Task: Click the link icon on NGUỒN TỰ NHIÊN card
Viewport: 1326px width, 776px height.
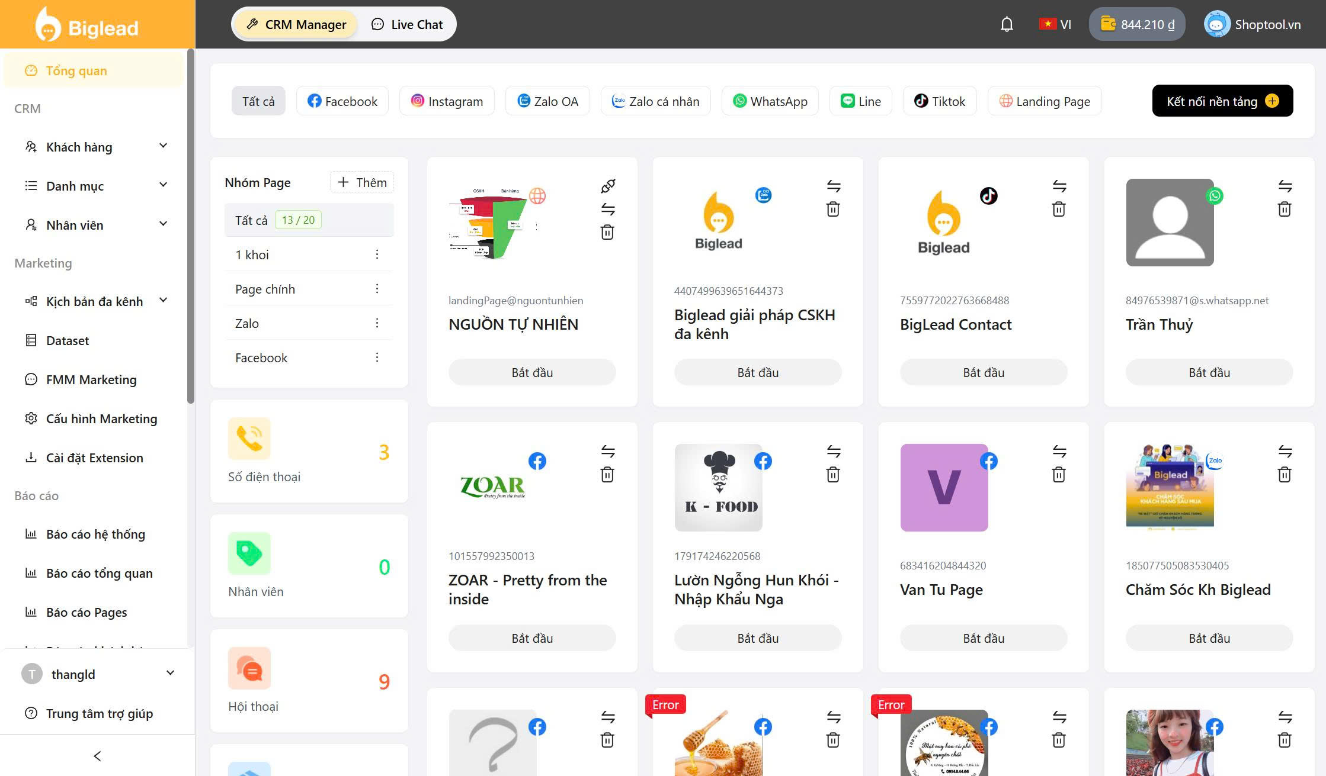Action: point(607,186)
